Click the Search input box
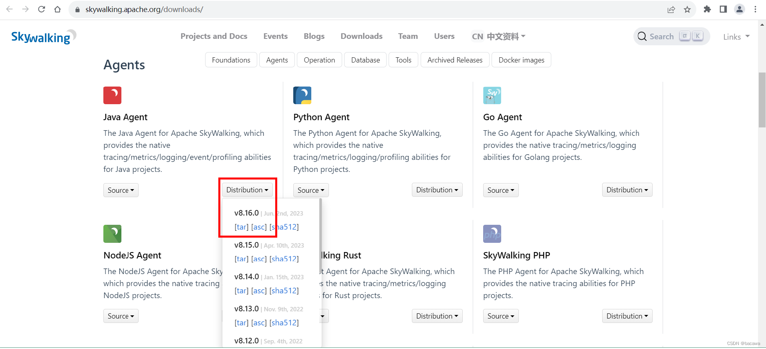The height and width of the screenshot is (349, 766). (x=671, y=36)
